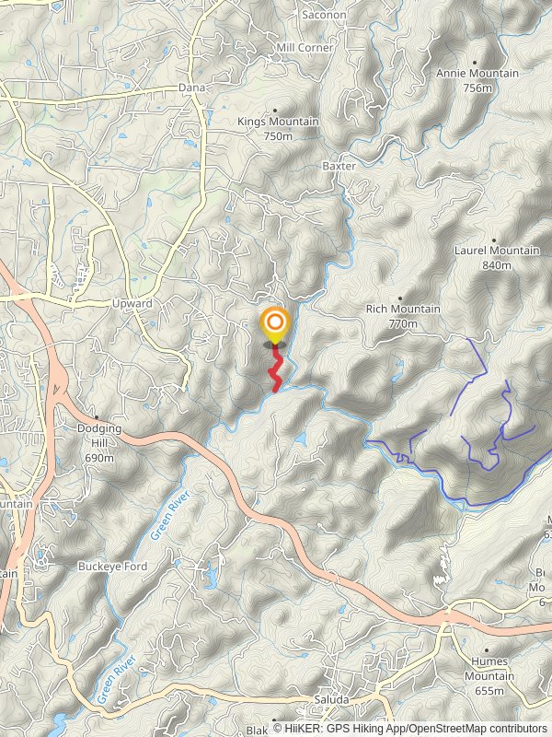This screenshot has width=552, height=737.
Task: Click the Mill Corner label
Action: click(x=305, y=48)
